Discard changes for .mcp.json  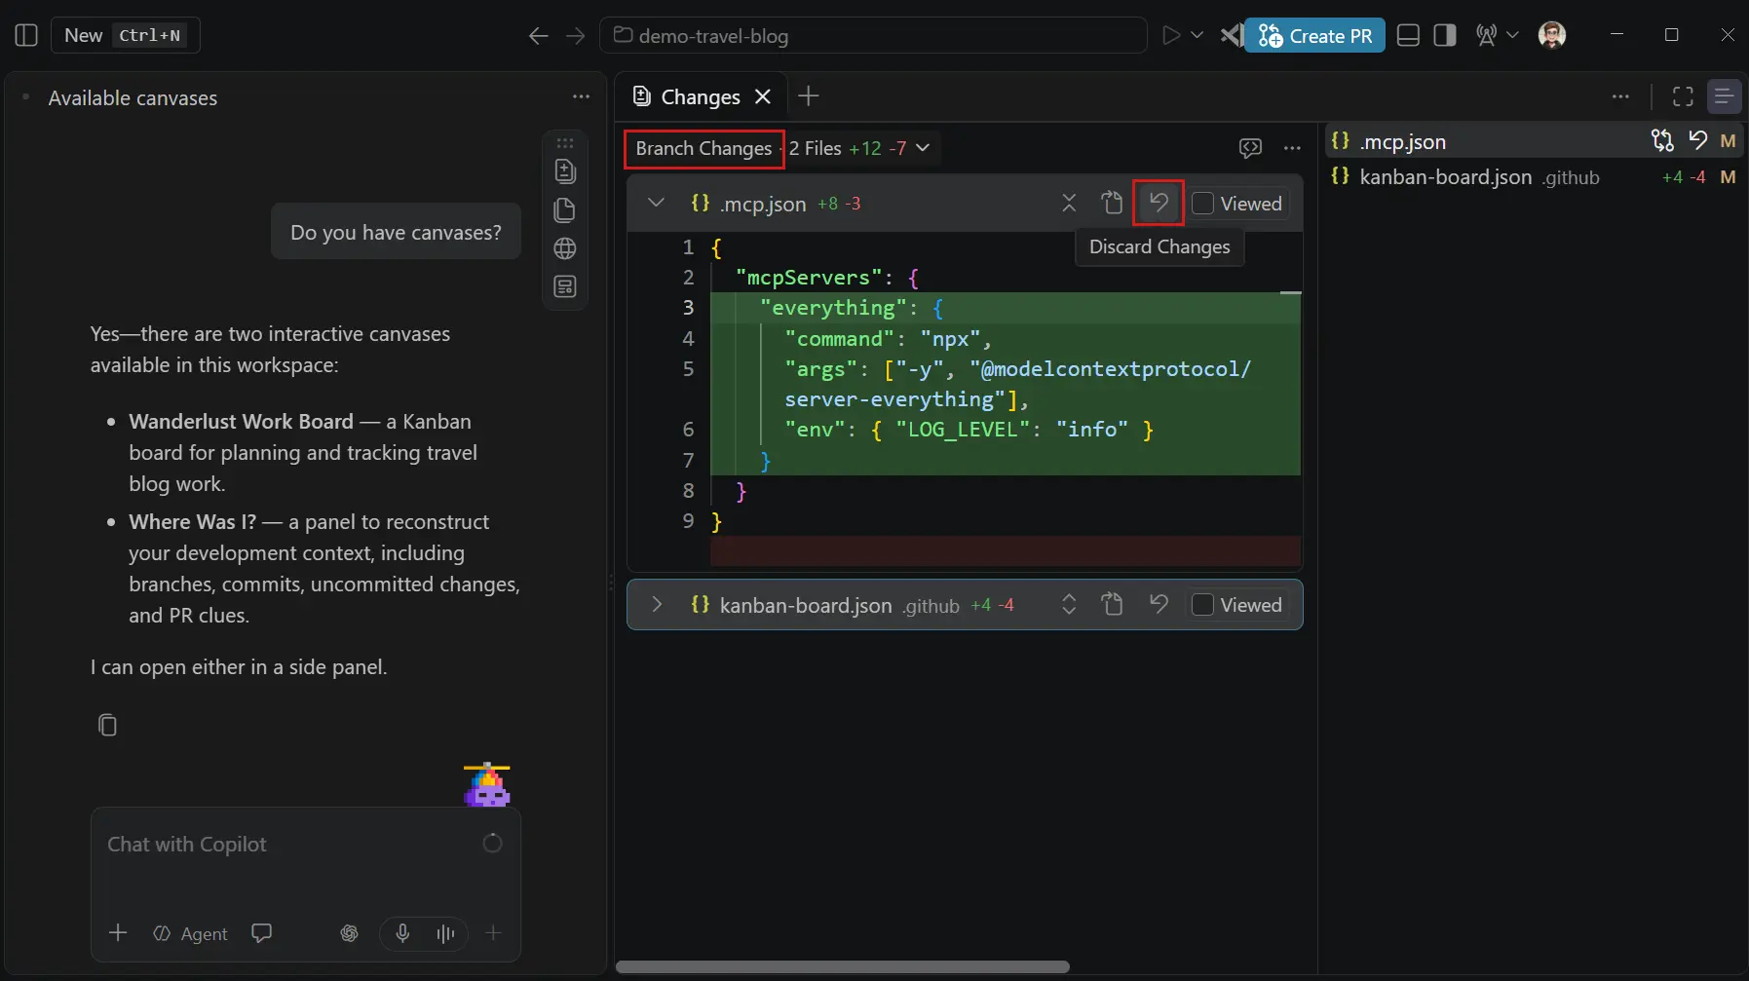click(1159, 203)
